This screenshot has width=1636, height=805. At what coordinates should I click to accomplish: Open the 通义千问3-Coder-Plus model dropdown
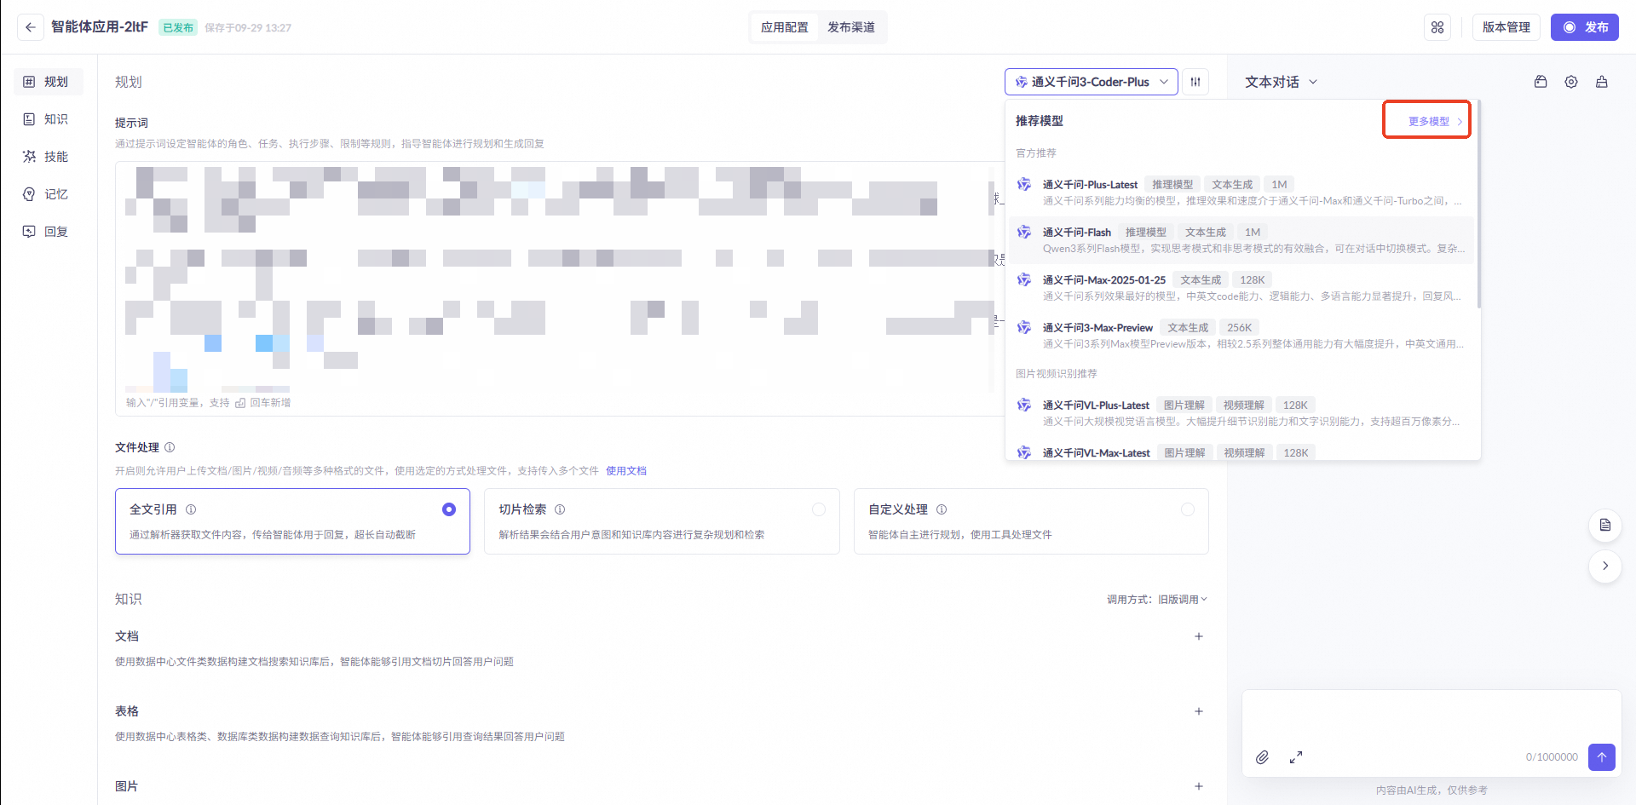tap(1092, 82)
